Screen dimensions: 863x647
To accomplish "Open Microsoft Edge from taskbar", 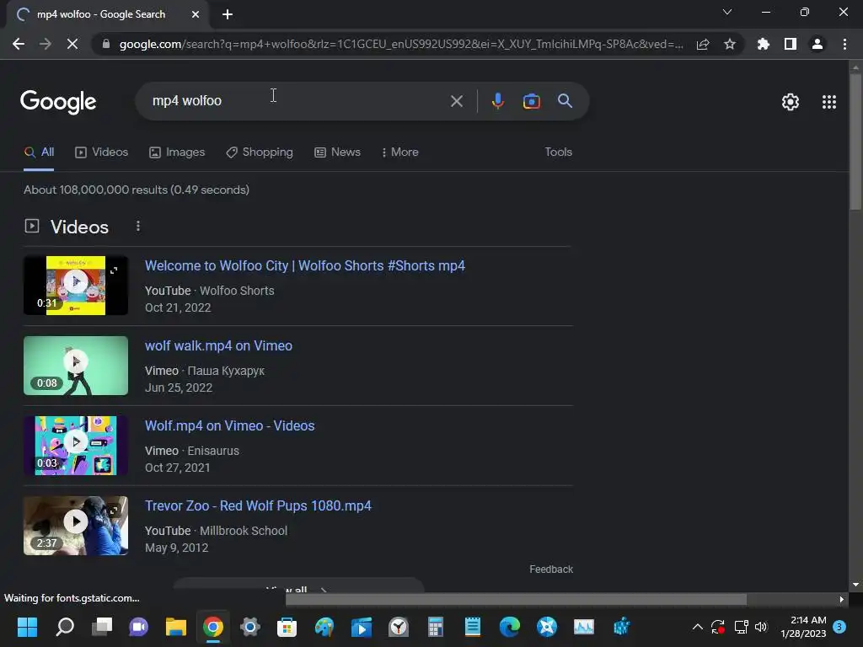I will [x=510, y=627].
